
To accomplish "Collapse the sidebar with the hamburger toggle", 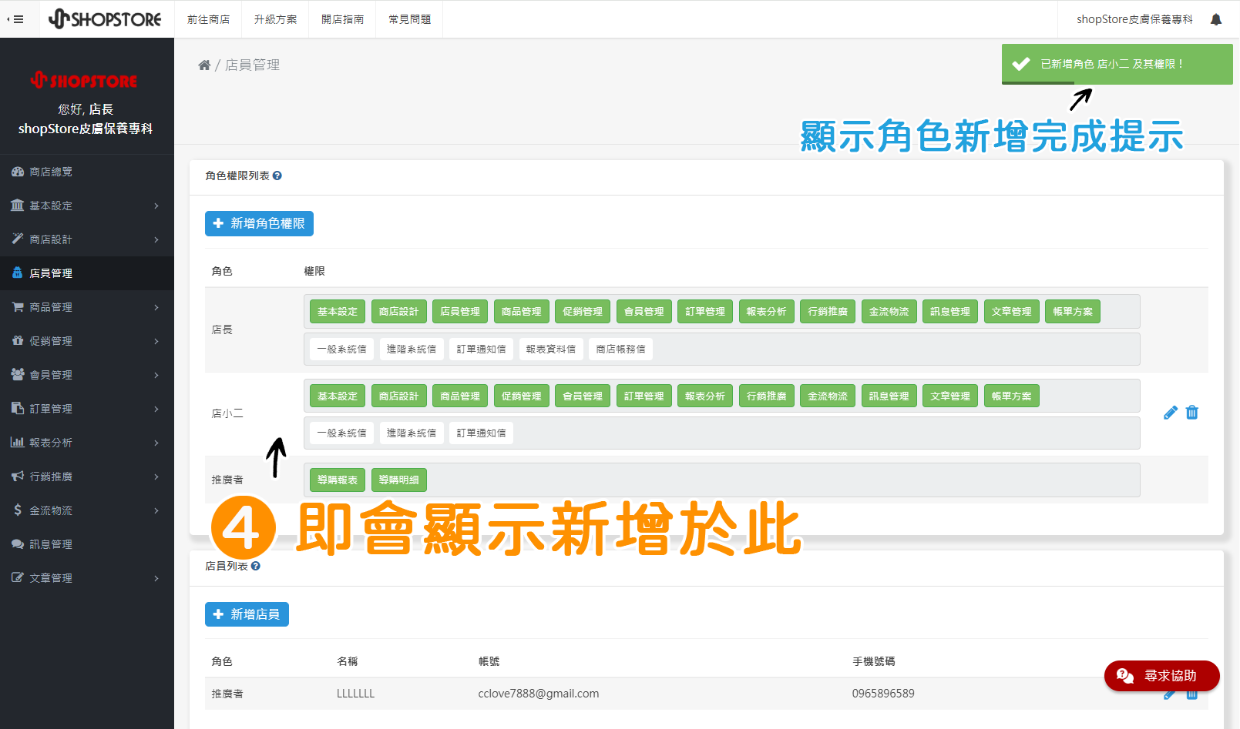I will pos(15,19).
